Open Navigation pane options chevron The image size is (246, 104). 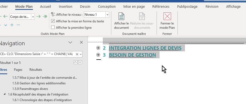tap(70, 42)
